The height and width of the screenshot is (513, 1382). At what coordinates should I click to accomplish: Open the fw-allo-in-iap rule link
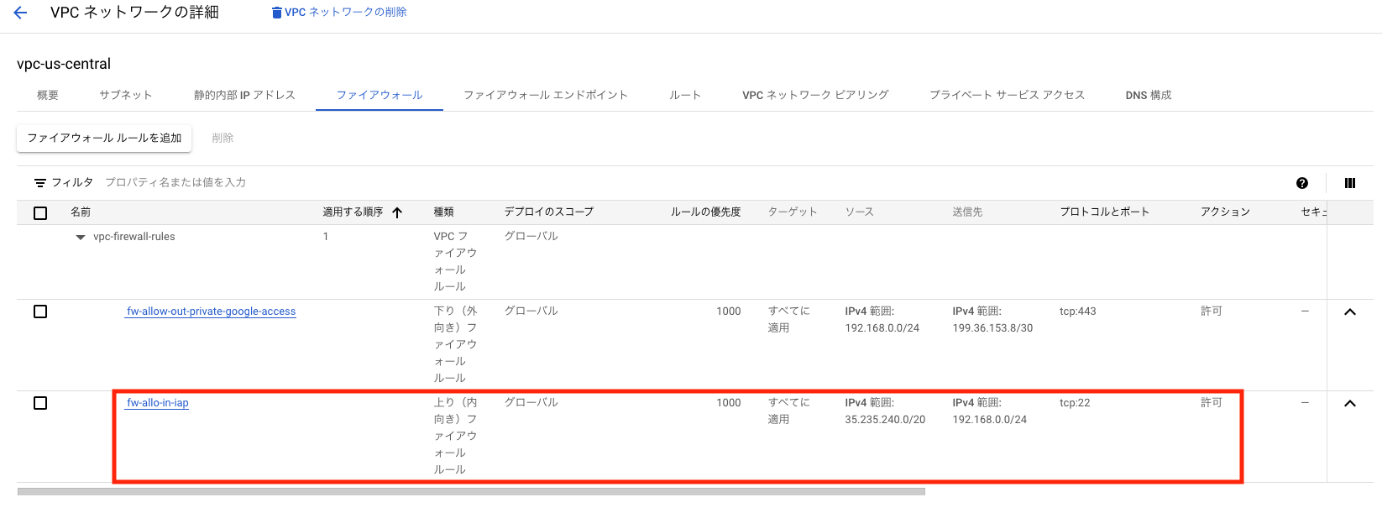pyautogui.click(x=158, y=403)
